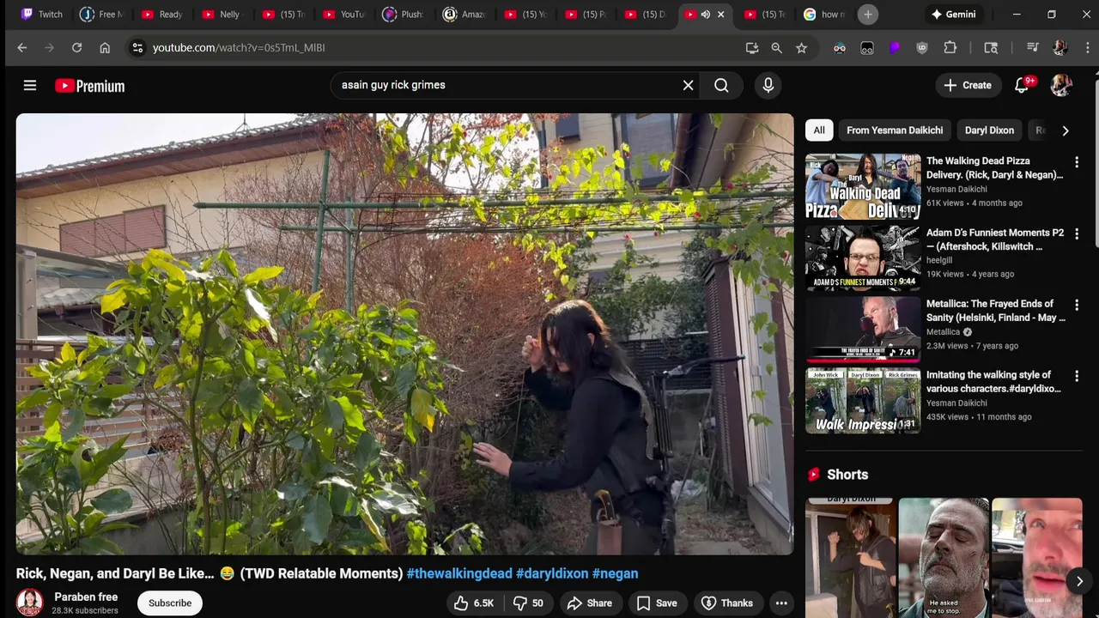Go to the YouTube Premium home logo
Viewport: 1099px width, 618px height.
[89, 86]
